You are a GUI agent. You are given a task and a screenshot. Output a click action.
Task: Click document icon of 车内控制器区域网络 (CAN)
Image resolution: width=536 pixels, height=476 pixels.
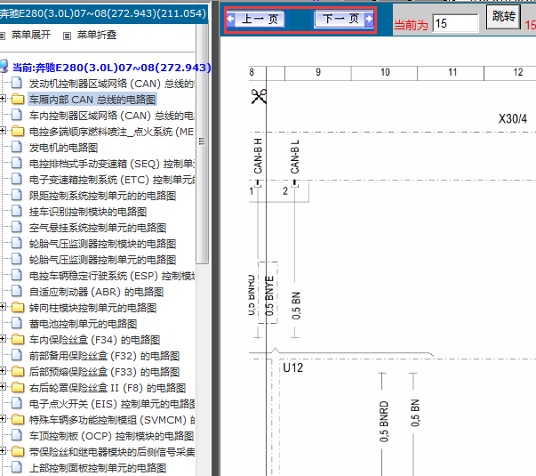pos(17,115)
